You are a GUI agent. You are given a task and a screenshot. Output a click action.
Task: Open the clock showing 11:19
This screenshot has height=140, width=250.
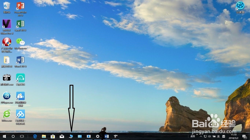pyautogui.click(x=233, y=136)
